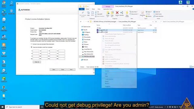Click activation code field number 1
The height and width of the screenshot is (109, 194).
[36, 51]
